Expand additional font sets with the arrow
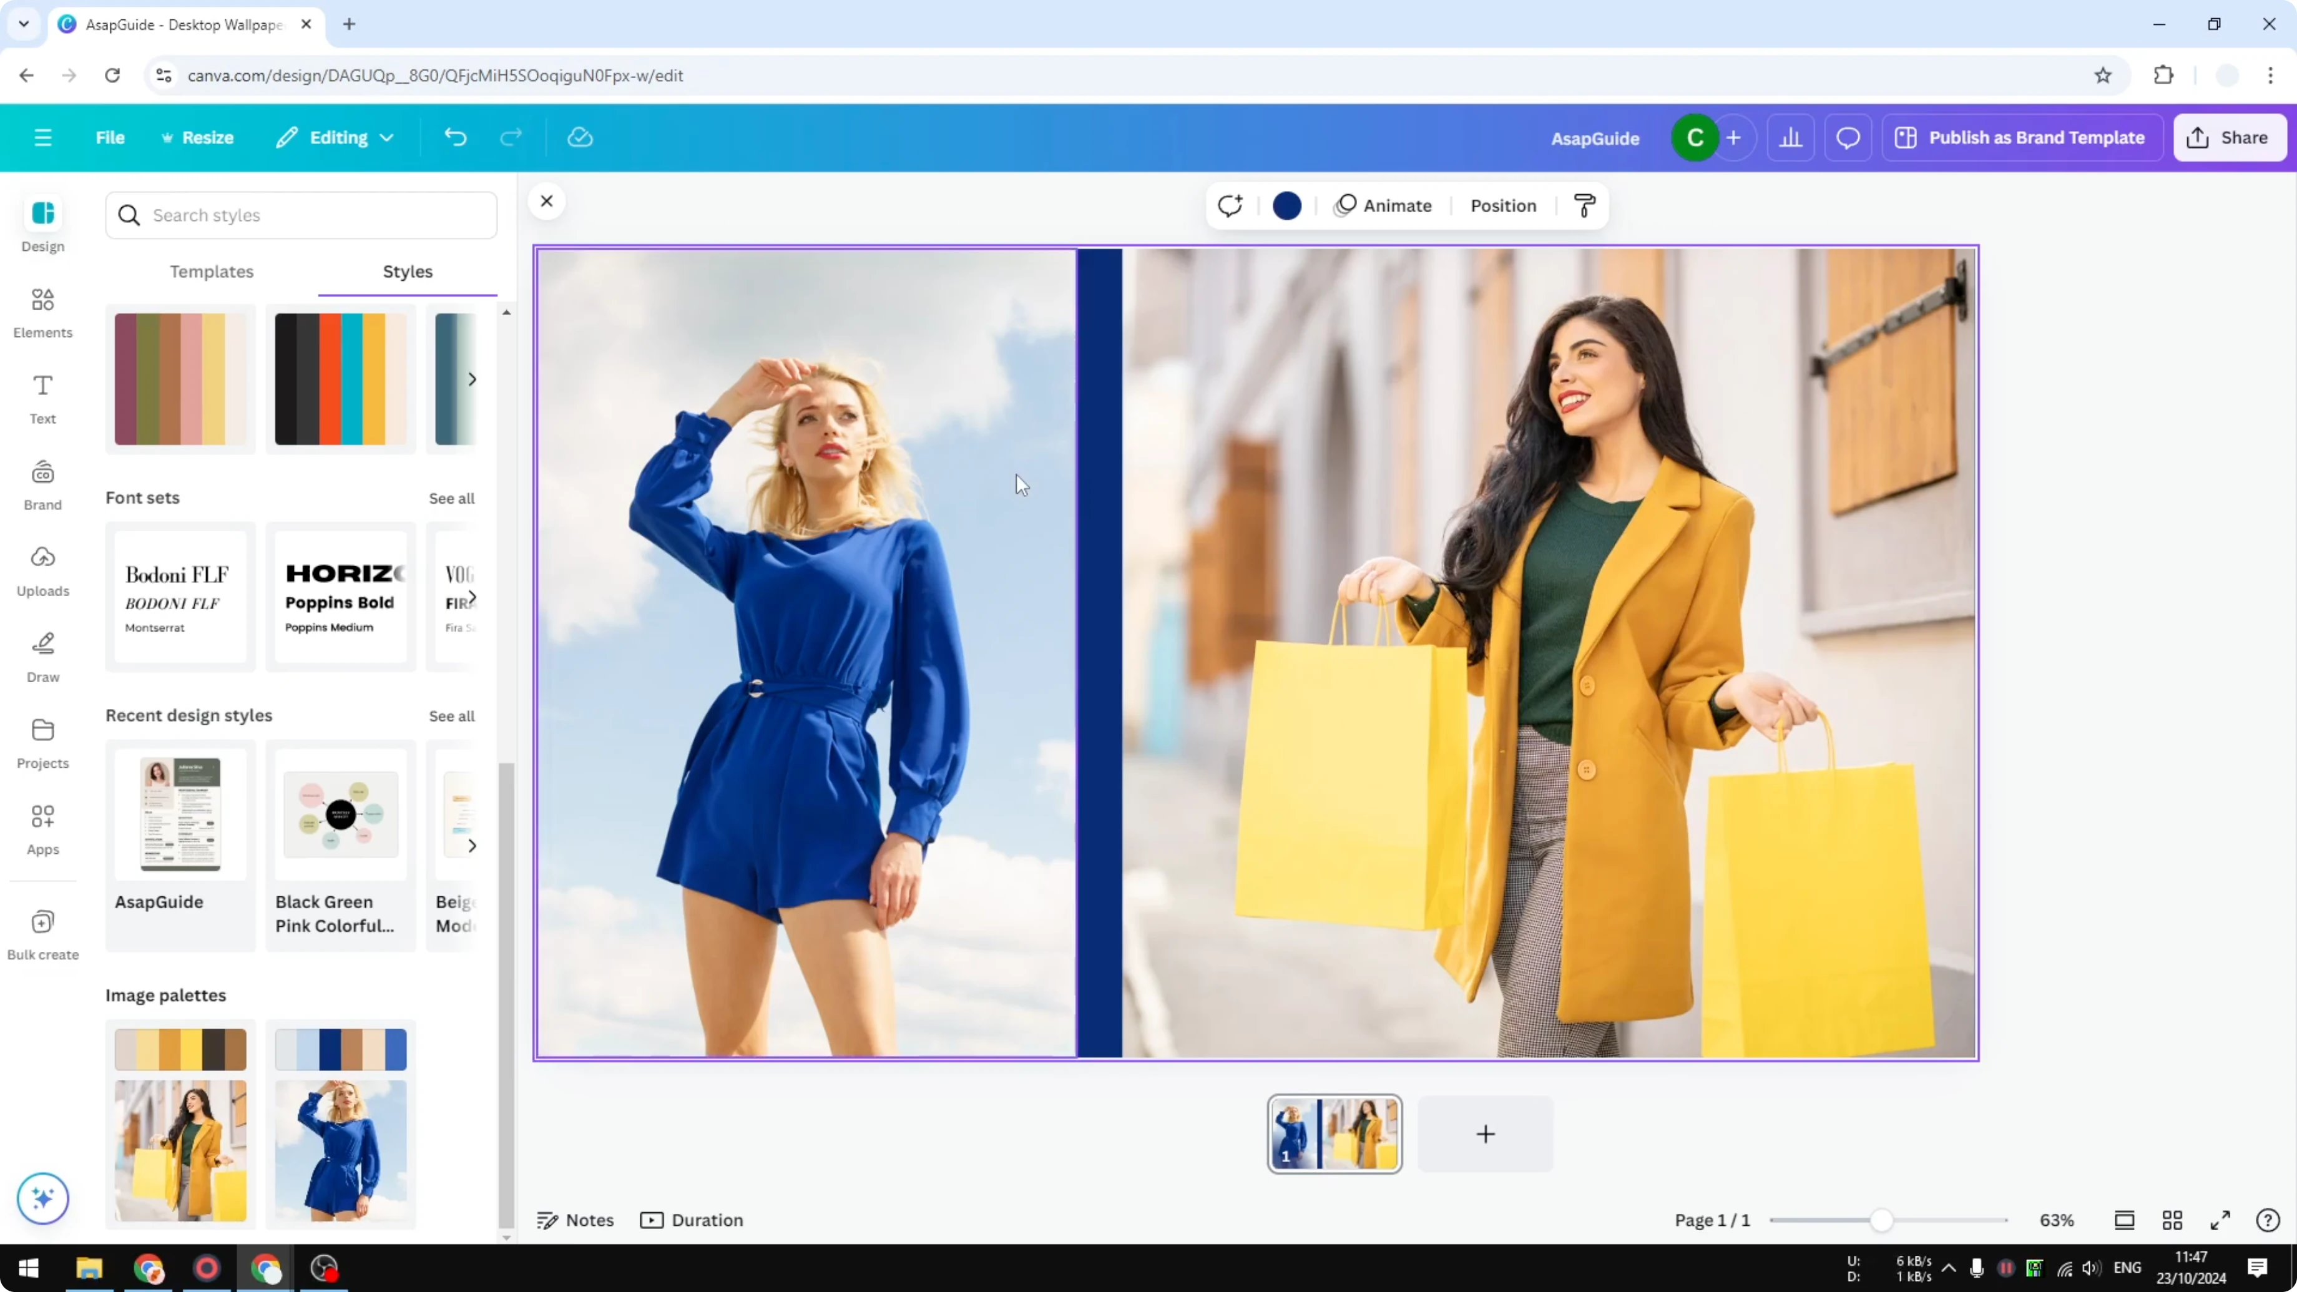This screenshot has width=2297, height=1292. coord(473,597)
